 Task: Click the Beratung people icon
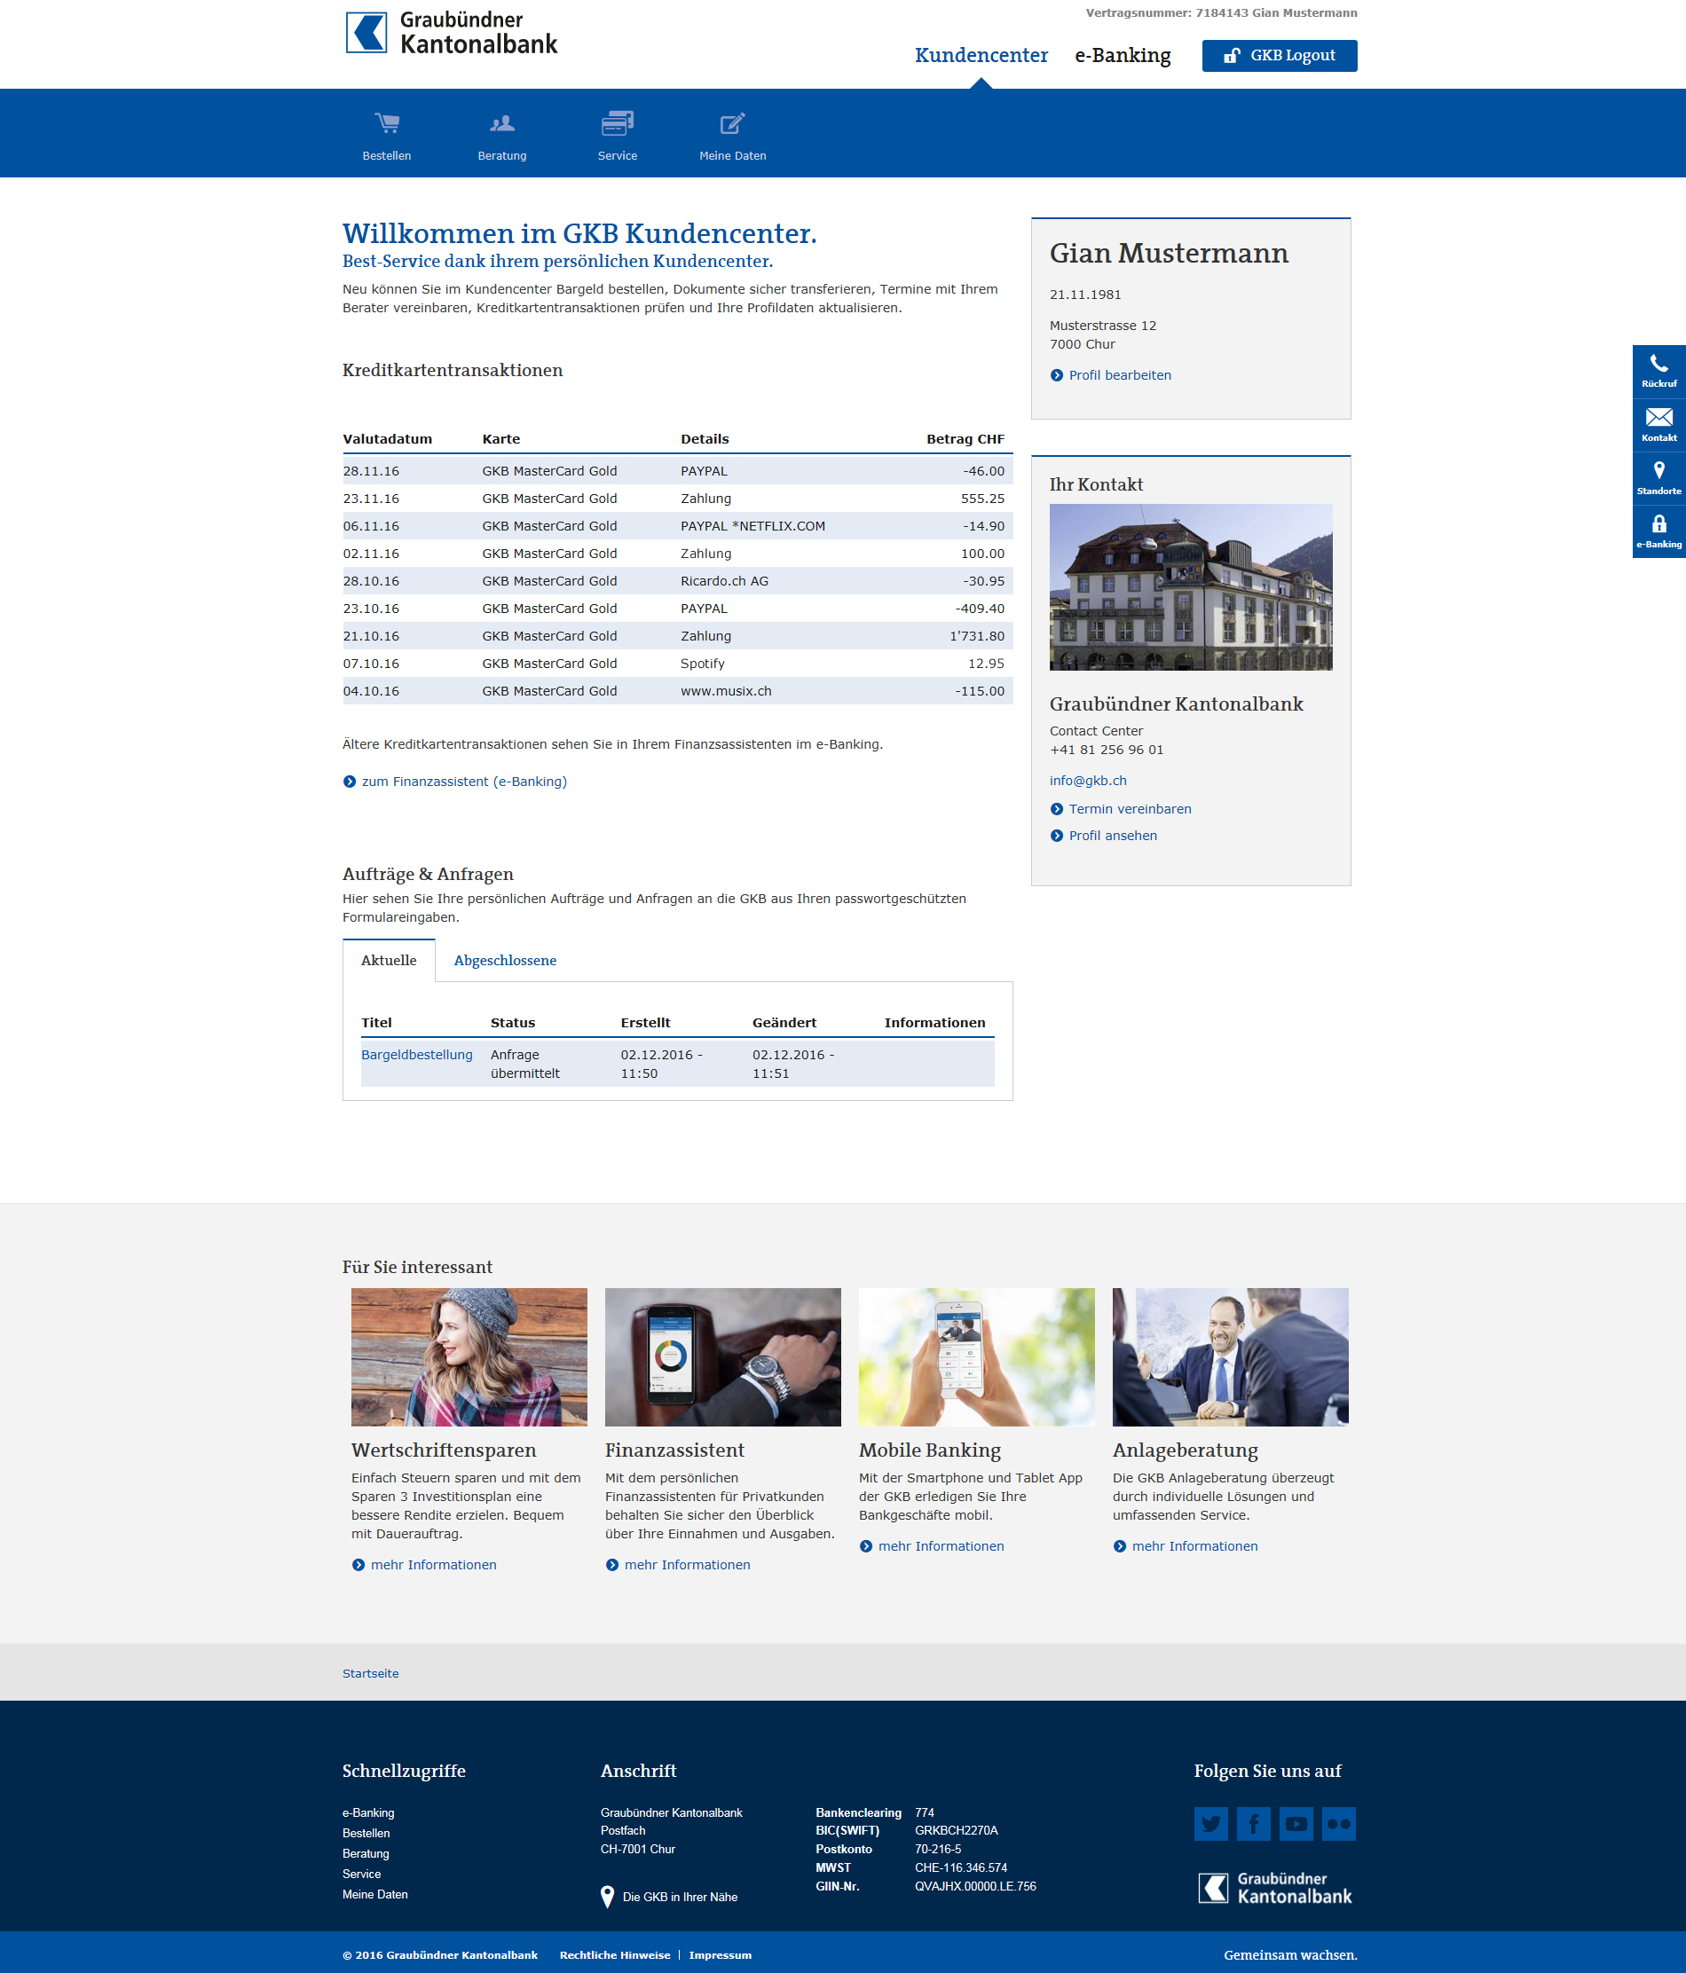502,124
